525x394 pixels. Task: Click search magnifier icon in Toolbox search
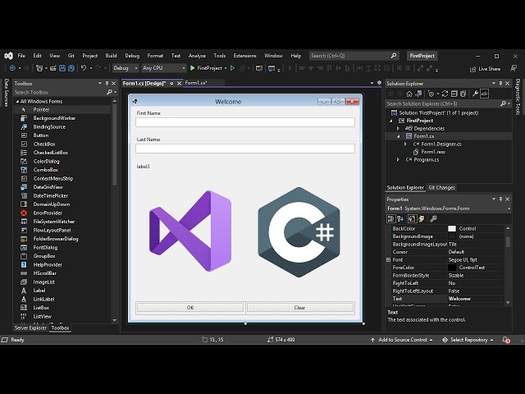[x=109, y=92]
